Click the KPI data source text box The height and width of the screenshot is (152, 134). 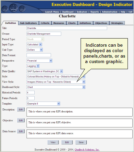tap(80, 134)
